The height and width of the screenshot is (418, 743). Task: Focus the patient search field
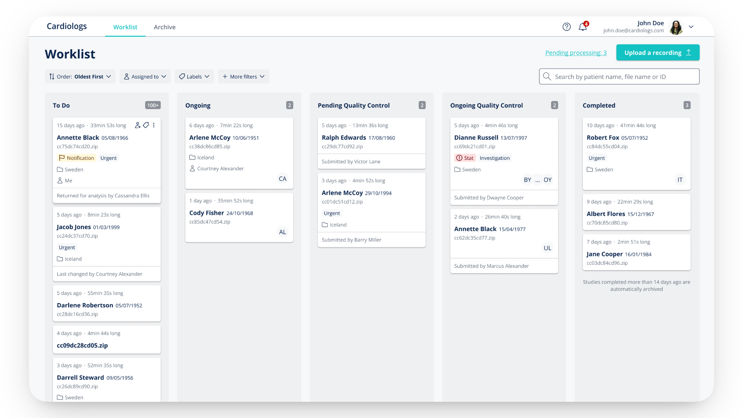click(619, 77)
